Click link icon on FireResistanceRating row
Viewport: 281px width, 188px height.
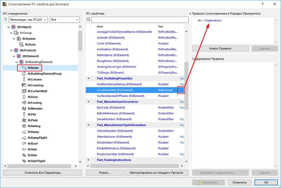click(x=182, y=84)
